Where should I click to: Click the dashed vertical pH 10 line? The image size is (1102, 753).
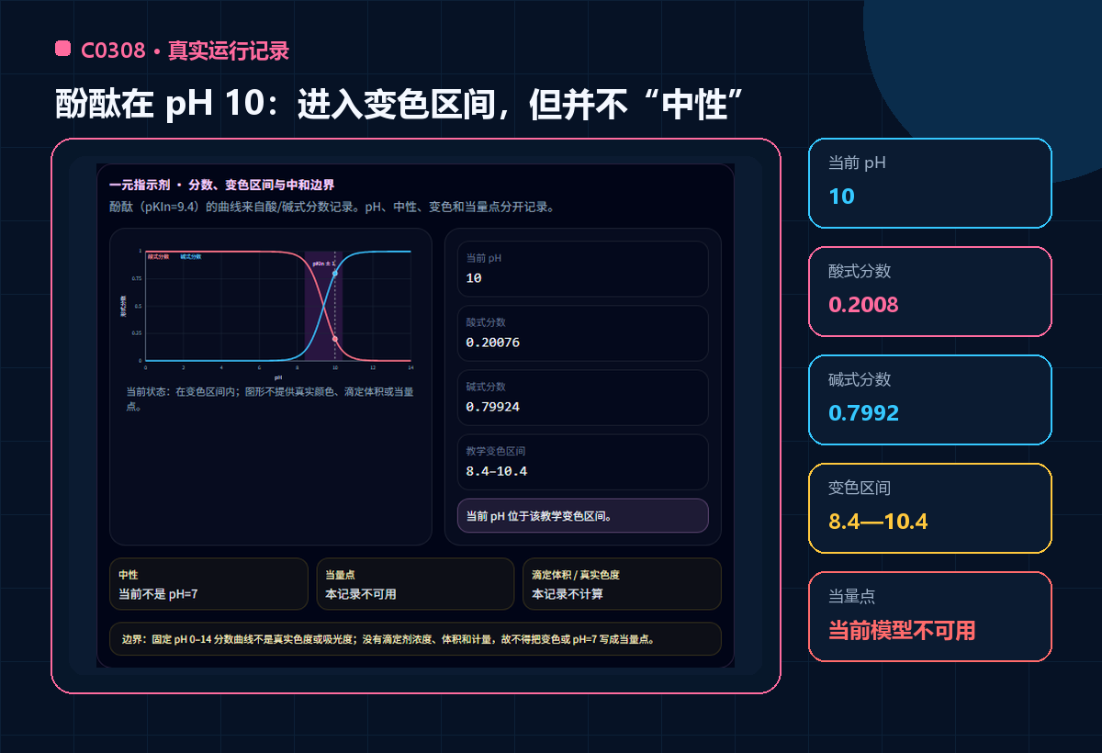click(x=335, y=306)
